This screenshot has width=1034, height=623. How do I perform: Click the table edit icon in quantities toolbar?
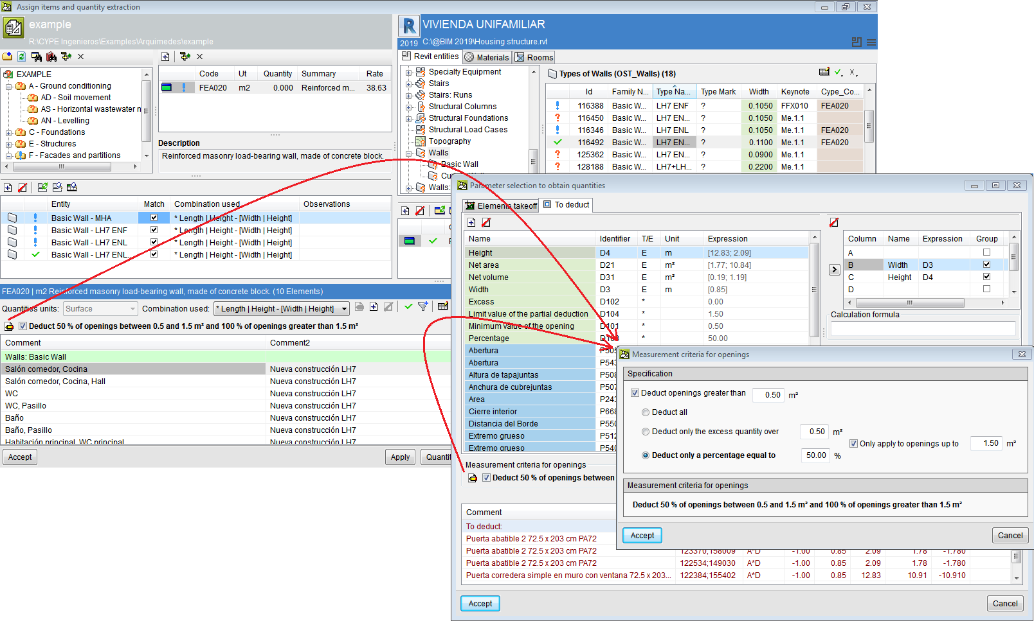[443, 307]
